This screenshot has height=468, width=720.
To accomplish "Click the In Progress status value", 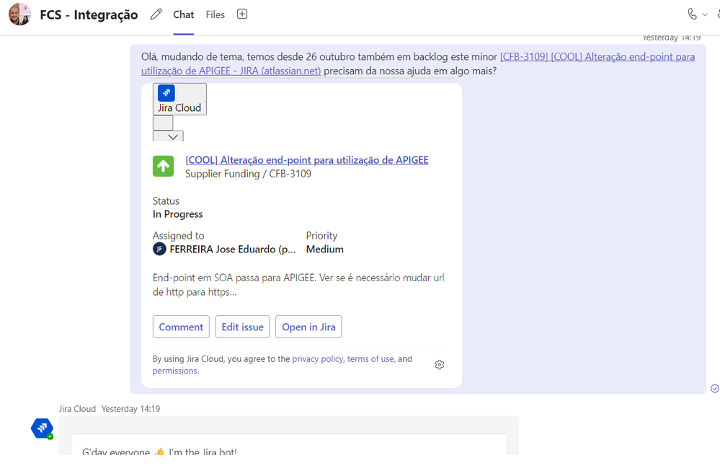I will 178,214.
